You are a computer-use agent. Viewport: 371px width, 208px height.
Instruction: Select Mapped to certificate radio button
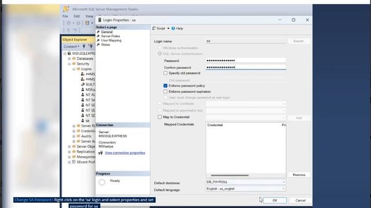160,103
